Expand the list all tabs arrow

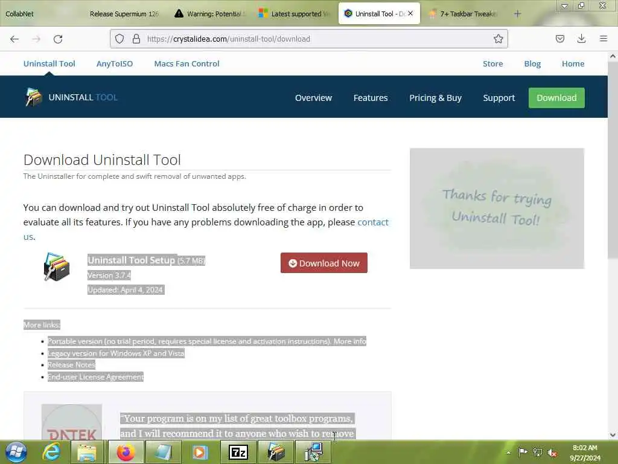coord(564,6)
